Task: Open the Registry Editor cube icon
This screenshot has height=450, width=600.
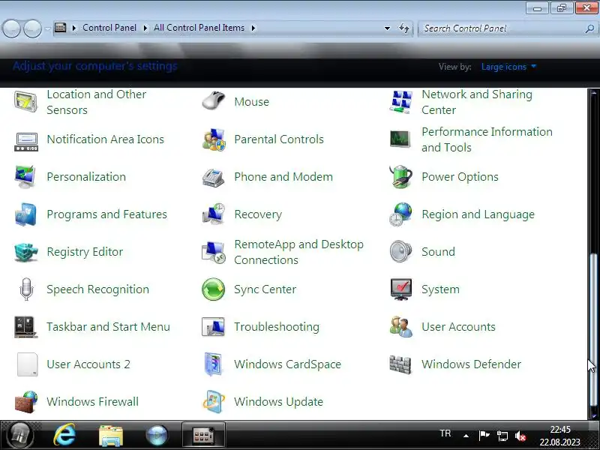Action: (x=25, y=252)
